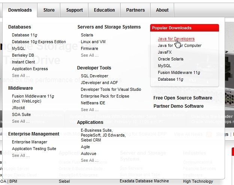Click Java for Developers link
Viewport: 234px width, 185px height.
176,39
